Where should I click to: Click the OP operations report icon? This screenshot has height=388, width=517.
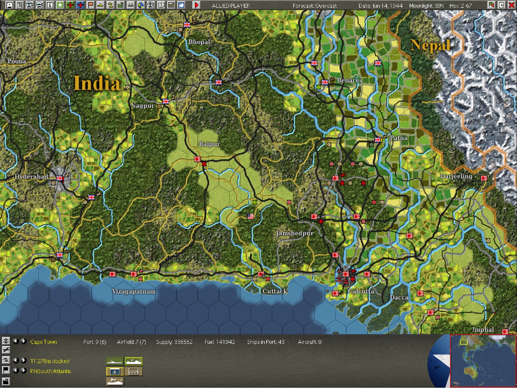[x=161, y=5]
